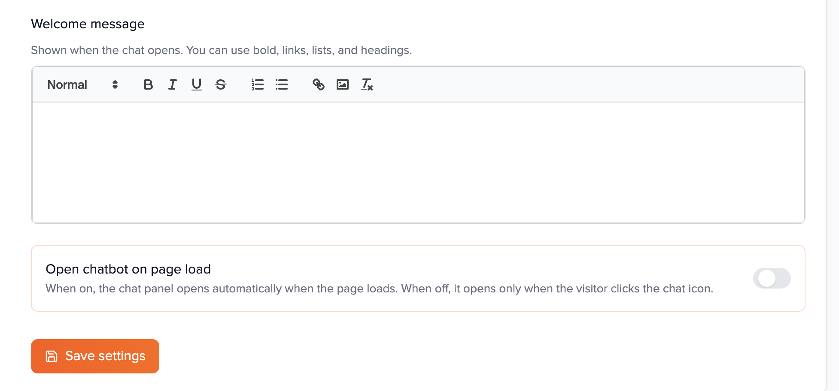
Task: Click the up-down arrows beside Normal
Action: tap(115, 84)
